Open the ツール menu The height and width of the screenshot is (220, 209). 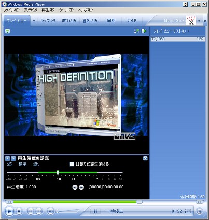[66, 10]
